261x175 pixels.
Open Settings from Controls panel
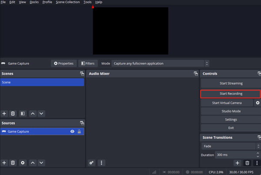pos(231,119)
